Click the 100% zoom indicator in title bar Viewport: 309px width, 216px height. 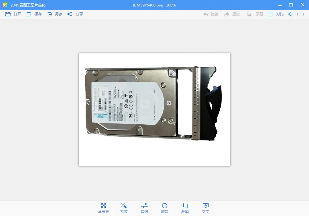tap(171, 5)
